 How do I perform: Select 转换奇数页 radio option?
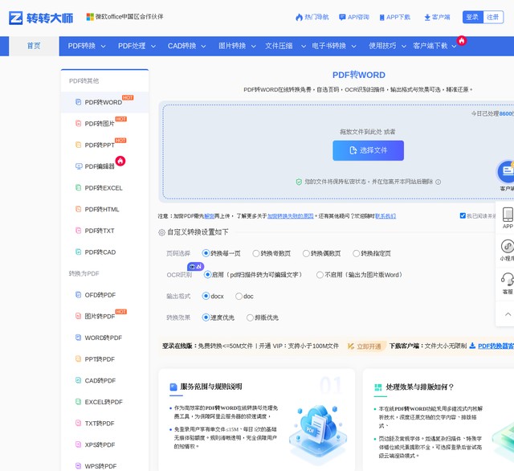[x=255, y=253]
